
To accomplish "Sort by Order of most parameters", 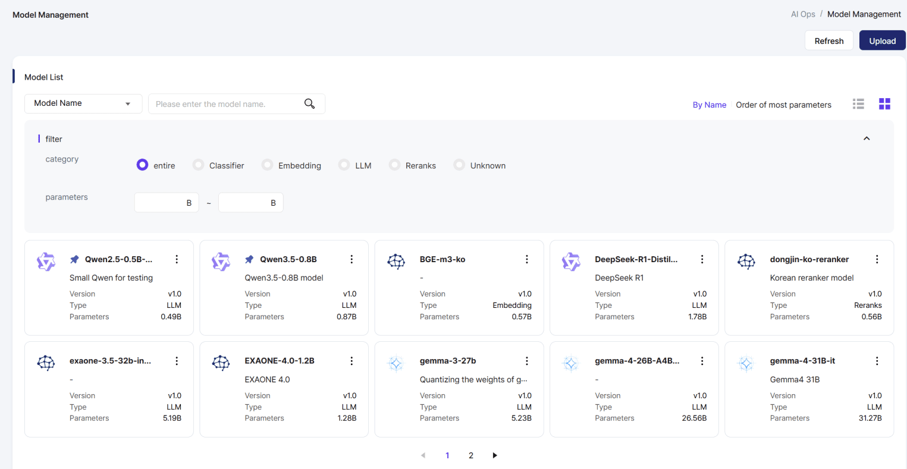I will (x=783, y=105).
